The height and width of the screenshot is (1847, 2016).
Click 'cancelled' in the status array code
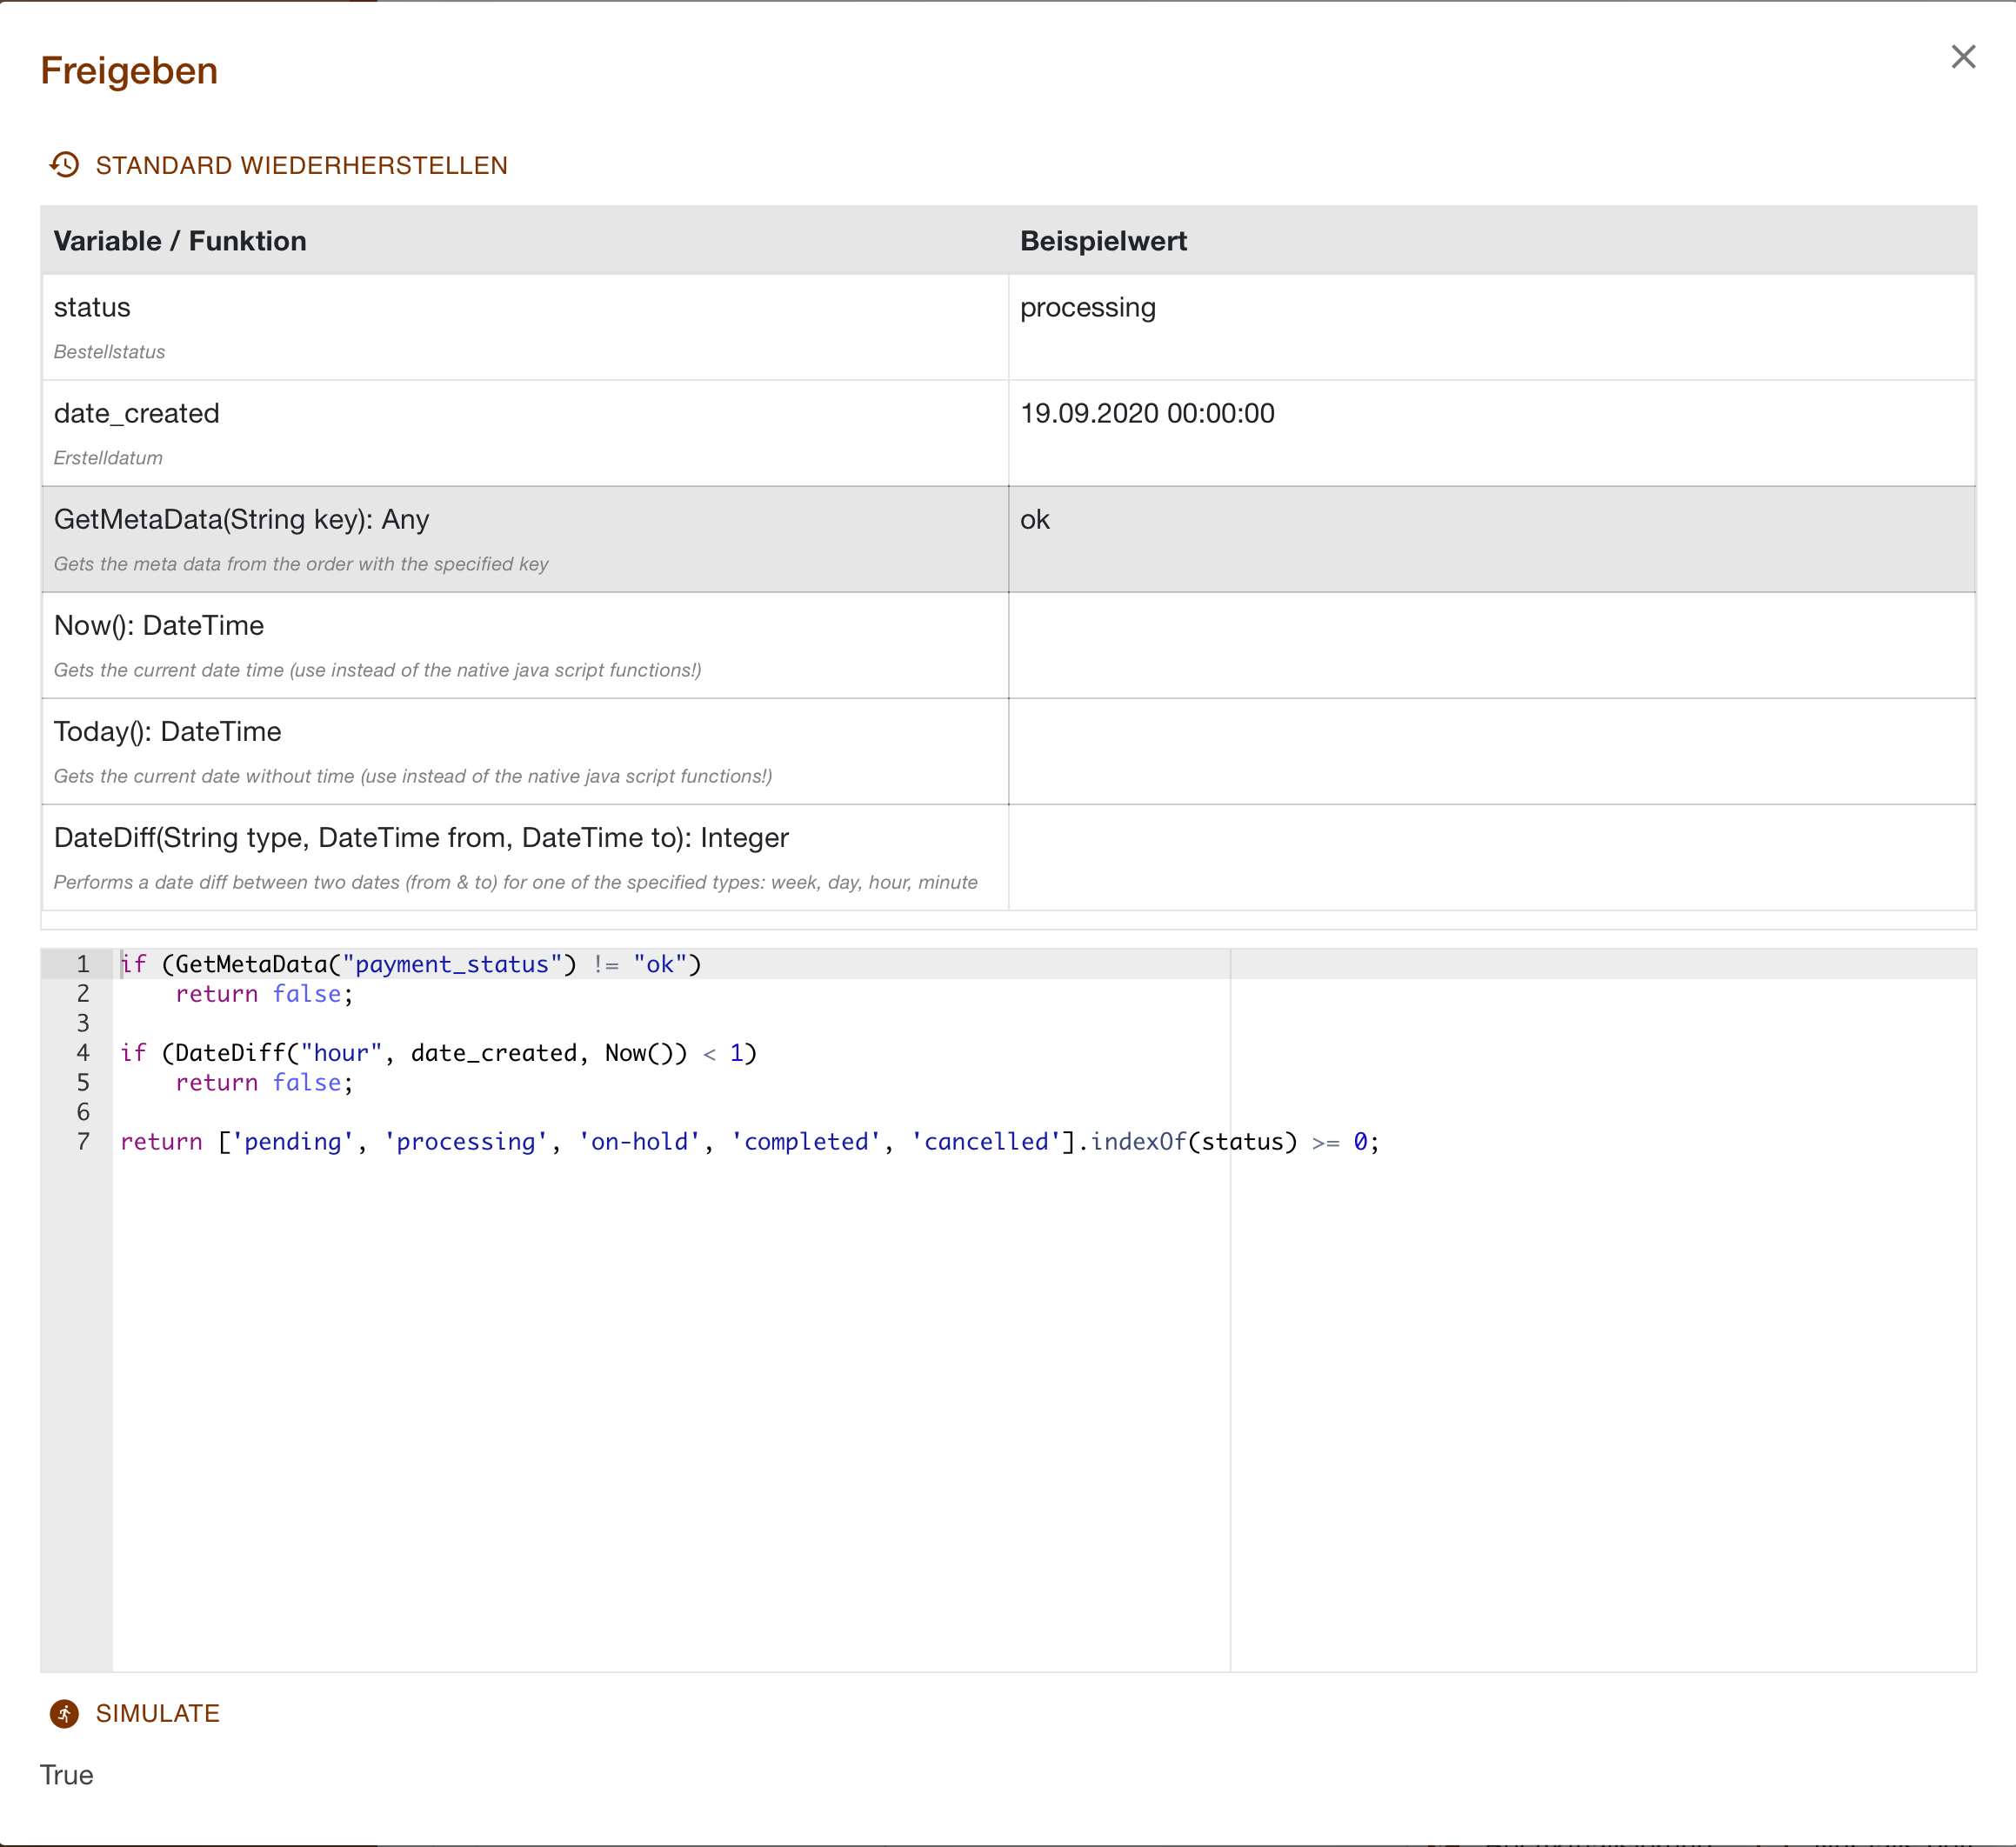click(986, 1142)
